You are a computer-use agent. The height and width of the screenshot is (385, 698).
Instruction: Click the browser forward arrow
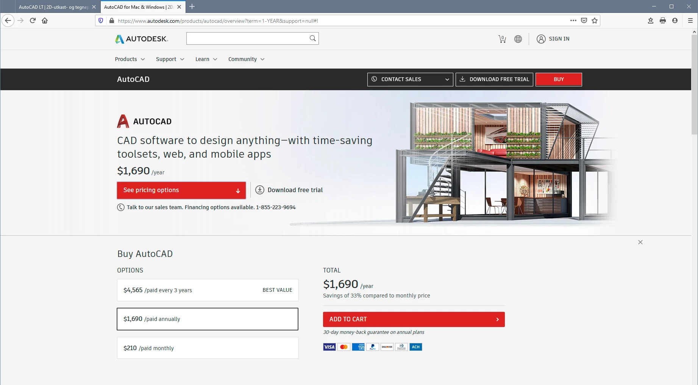[x=20, y=20]
